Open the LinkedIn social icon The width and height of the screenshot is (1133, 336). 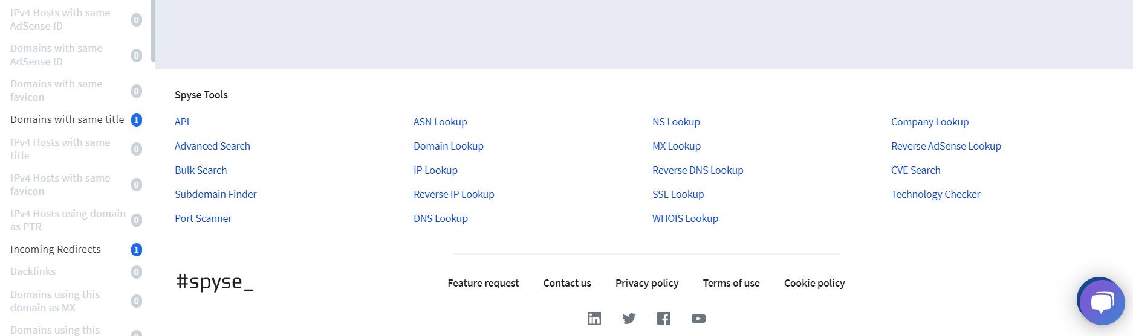pyautogui.click(x=594, y=319)
